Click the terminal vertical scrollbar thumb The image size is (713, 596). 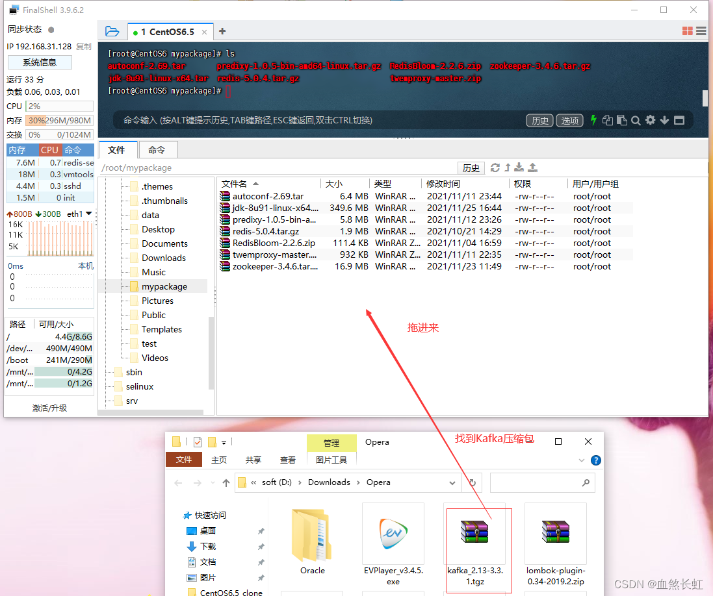coord(705,97)
